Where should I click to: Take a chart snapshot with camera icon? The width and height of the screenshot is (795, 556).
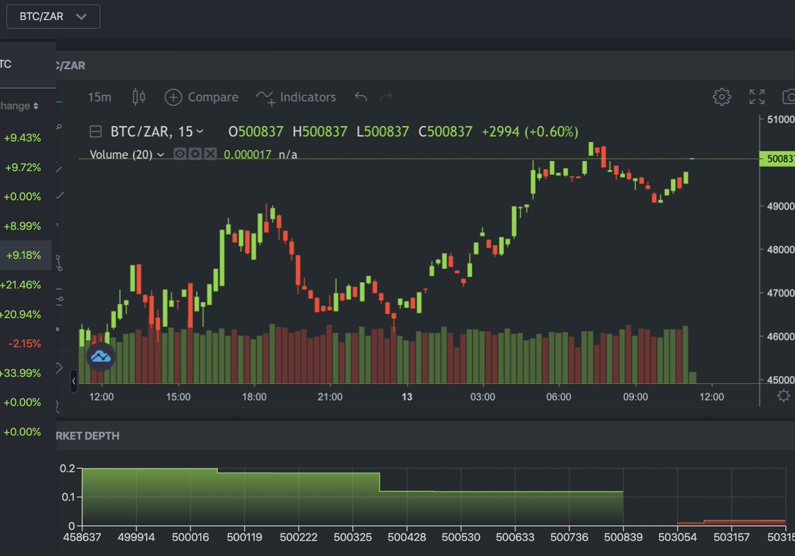pos(788,97)
